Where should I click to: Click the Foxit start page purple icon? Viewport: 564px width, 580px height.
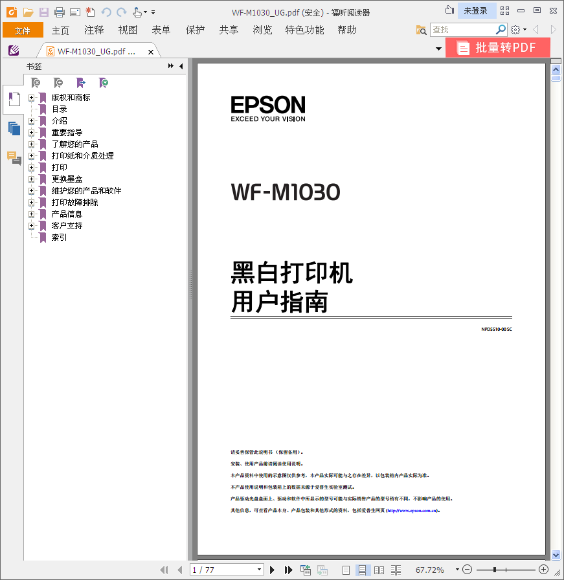click(x=14, y=50)
